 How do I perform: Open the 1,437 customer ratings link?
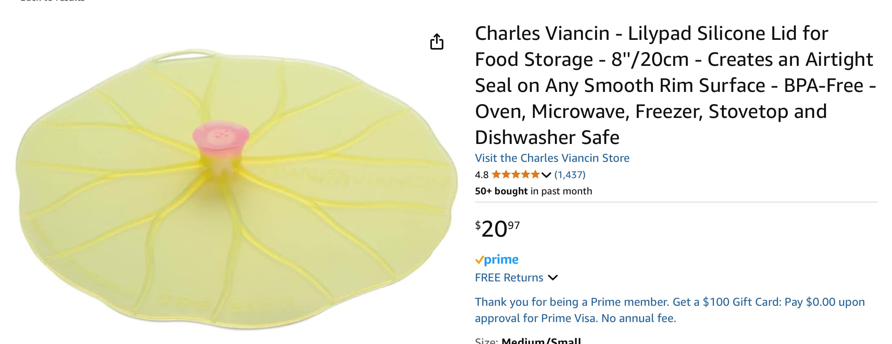pyautogui.click(x=570, y=175)
